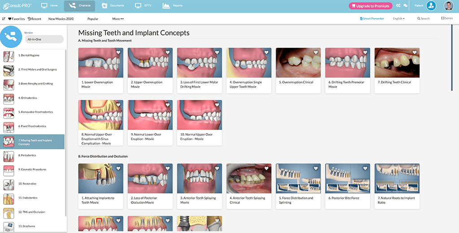
Task: Open the Smart Presenter link
Action: click(372, 18)
